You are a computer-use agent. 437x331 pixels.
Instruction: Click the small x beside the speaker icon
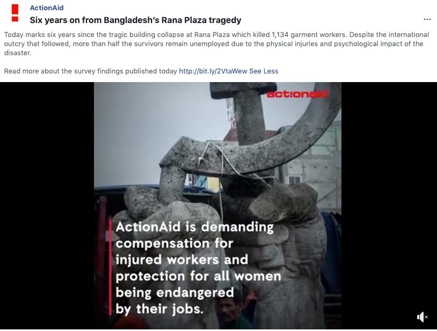426,317
